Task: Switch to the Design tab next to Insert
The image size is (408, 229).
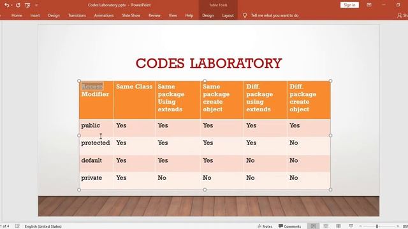Action: 54,15
